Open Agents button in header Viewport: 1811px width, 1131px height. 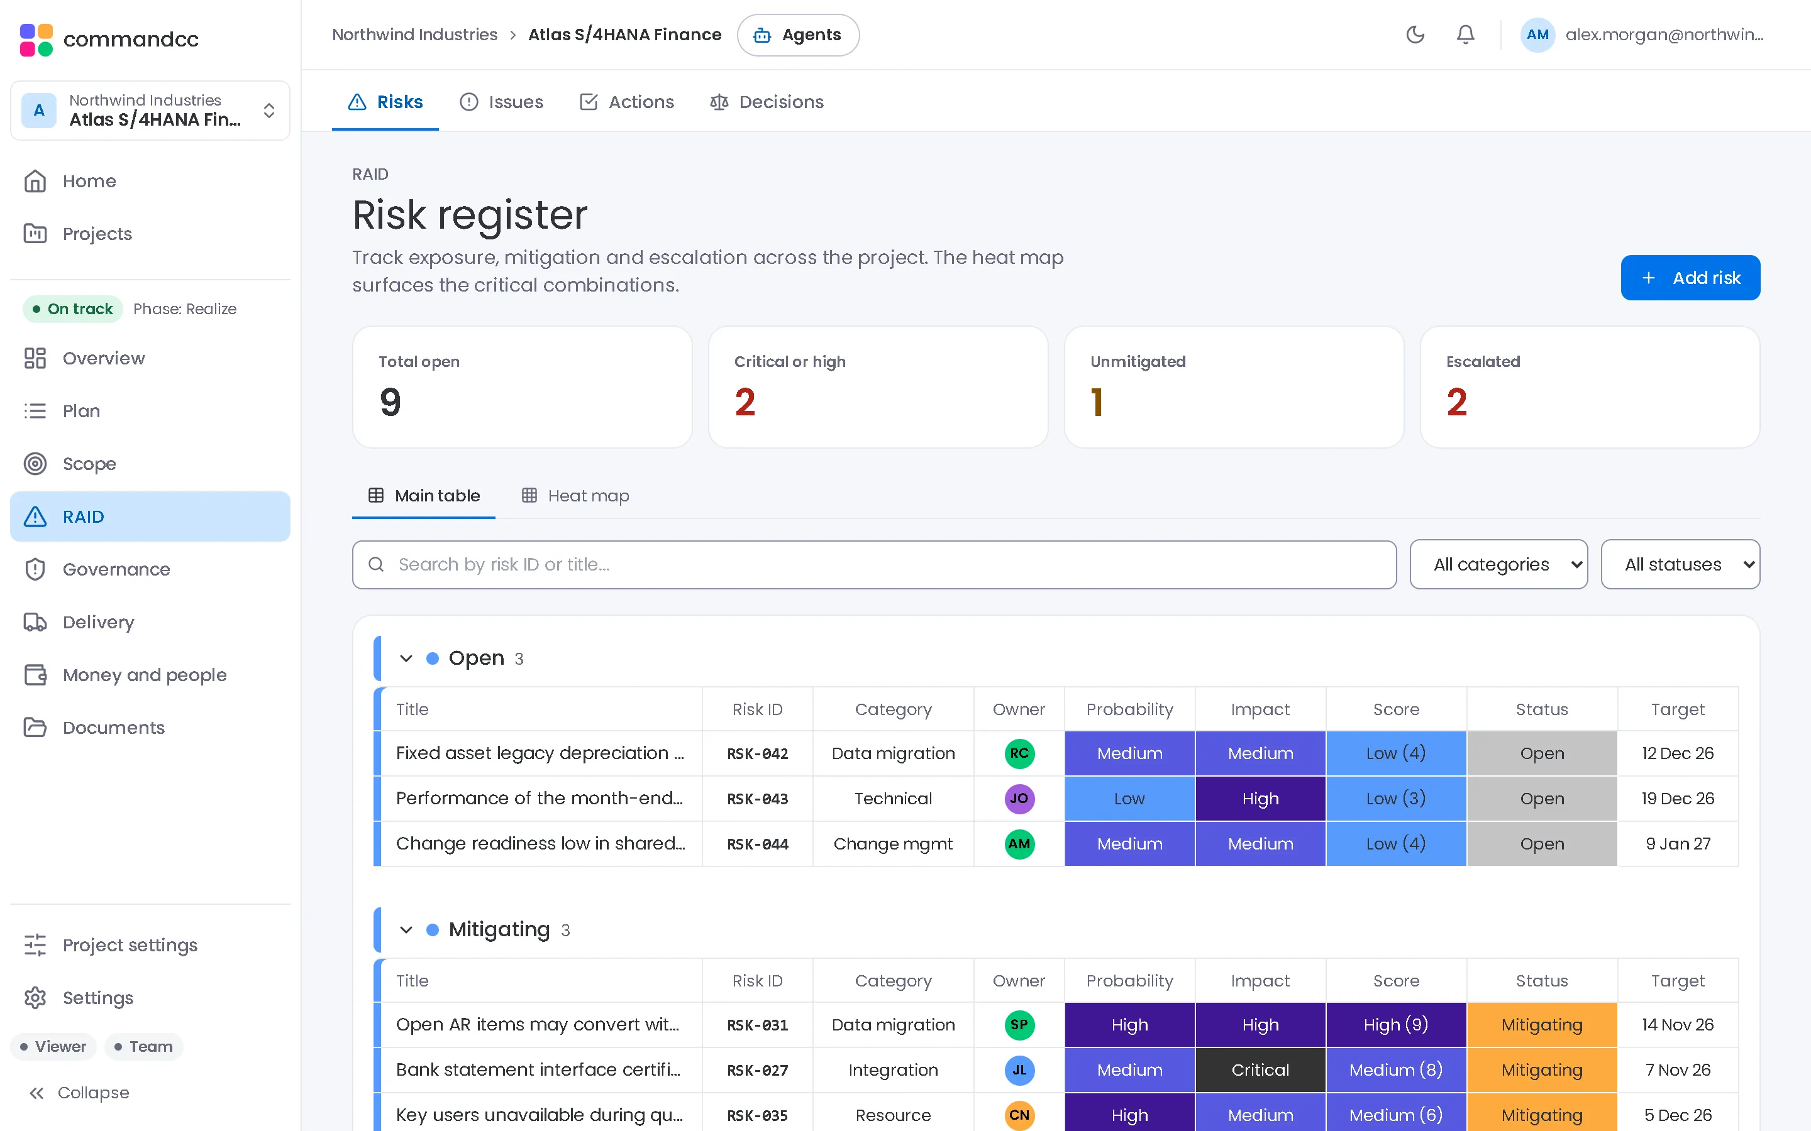tap(798, 35)
